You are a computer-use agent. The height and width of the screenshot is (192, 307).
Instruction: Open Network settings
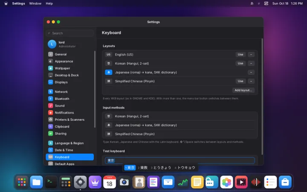(70, 92)
